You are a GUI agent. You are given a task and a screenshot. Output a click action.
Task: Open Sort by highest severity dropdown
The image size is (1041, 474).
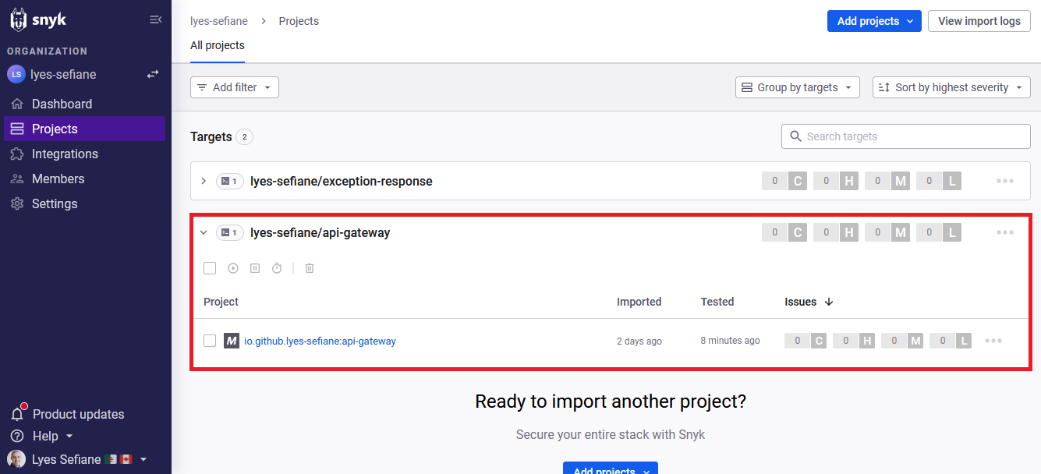pyautogui.click(x=951, y=87)
